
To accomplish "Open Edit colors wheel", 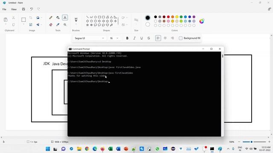I will click(202, 21).
